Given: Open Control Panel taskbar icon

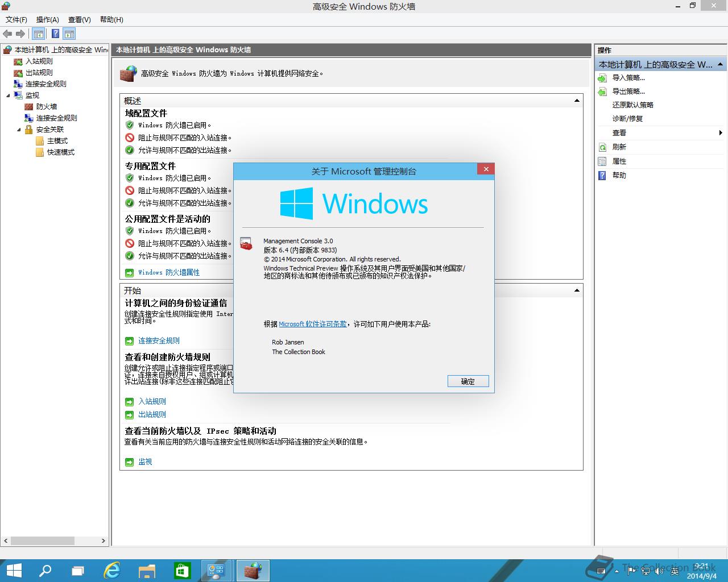Looking at the screenshot, I should (x=217, y=571).
